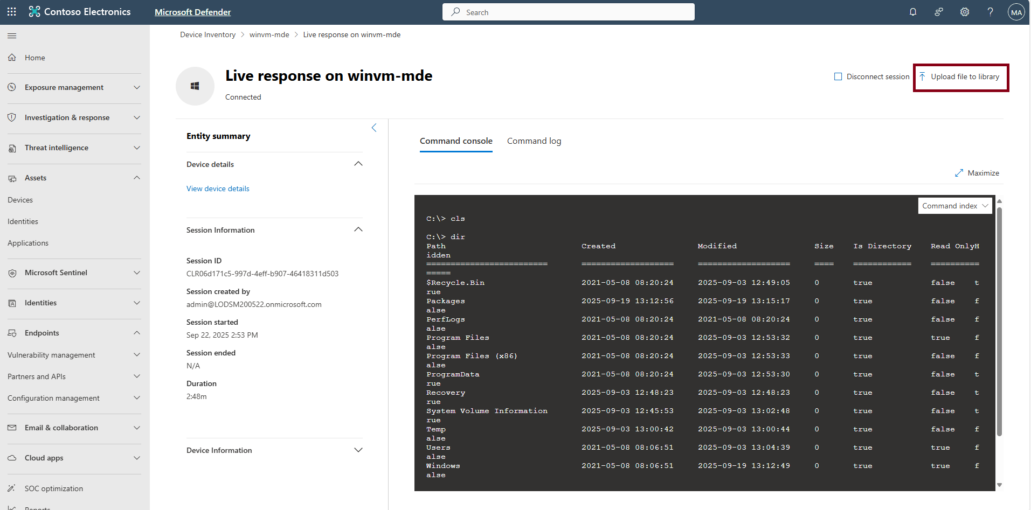Collapse the Device details section

point(358,164)
